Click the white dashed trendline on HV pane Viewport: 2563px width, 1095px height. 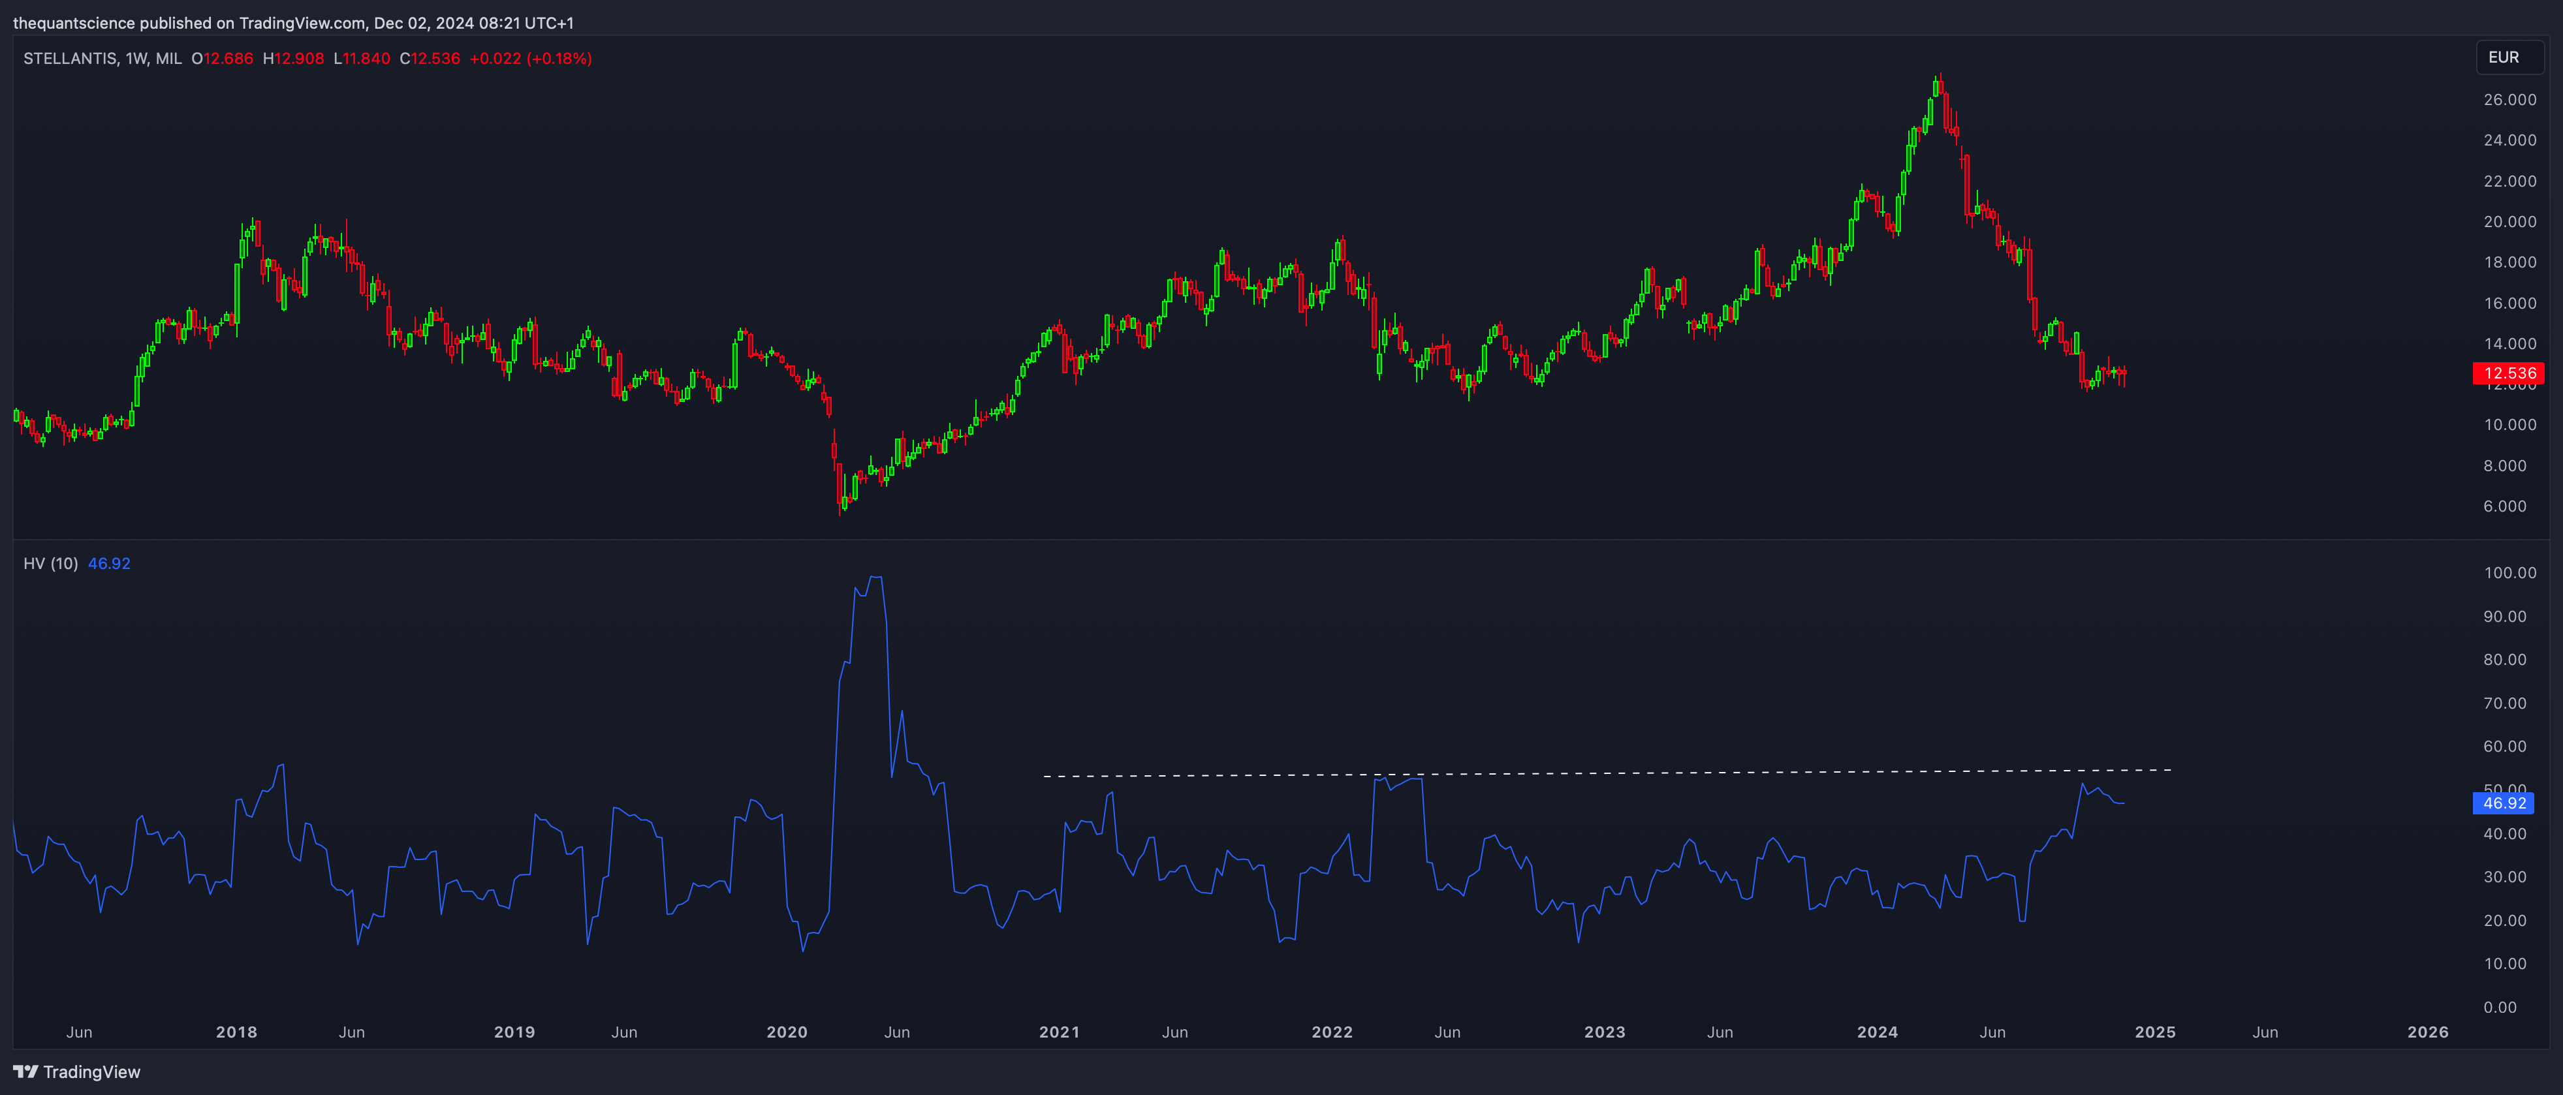coord(1607,773)
